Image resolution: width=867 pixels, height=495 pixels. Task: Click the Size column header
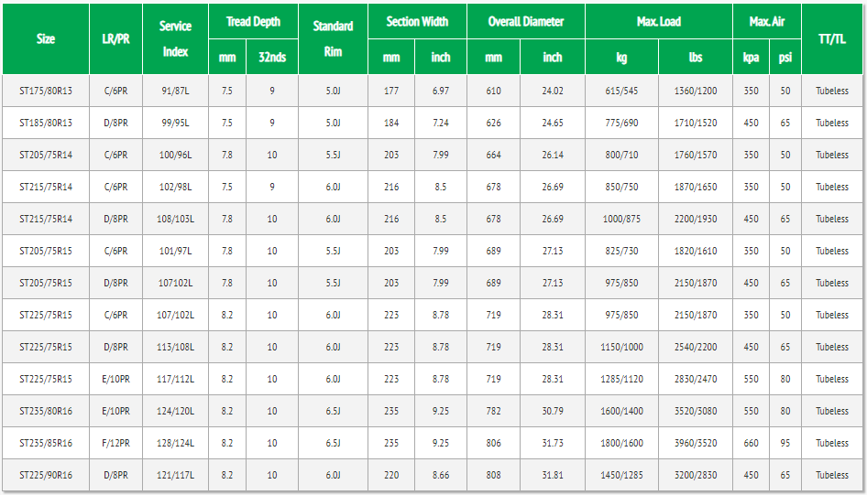point(46,38)
